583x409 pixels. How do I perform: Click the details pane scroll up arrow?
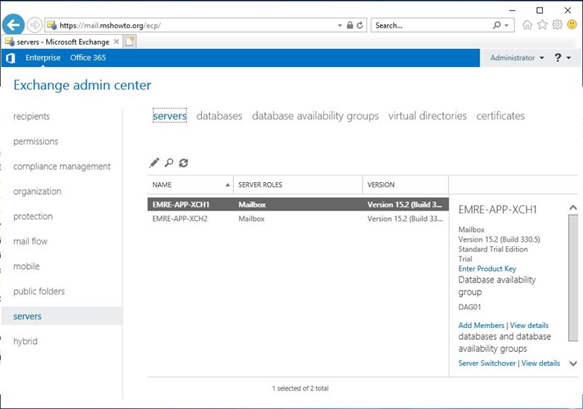(x=573, y=208)
